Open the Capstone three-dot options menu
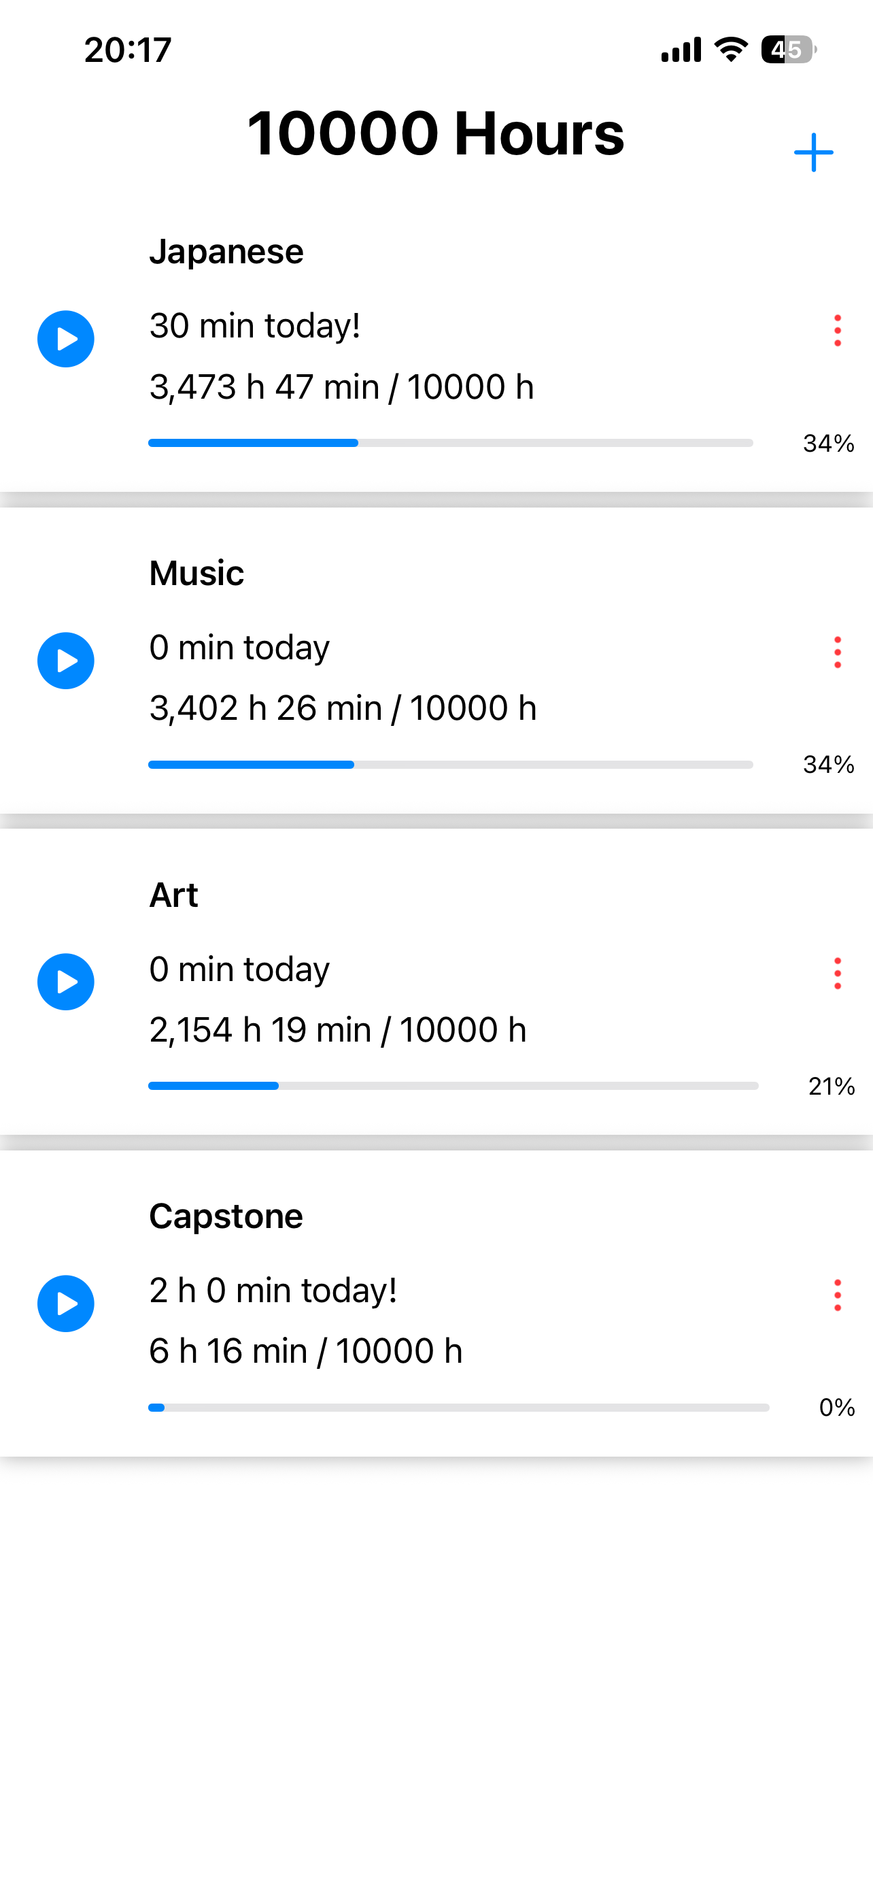This screenshot has height=1890, width=873. click(837, 1295)
